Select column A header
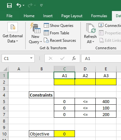 19,69
